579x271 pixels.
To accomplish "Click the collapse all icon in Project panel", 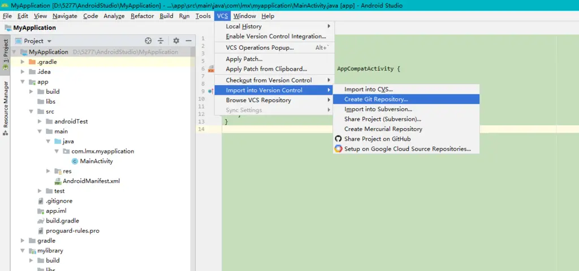I will point(161,41).
